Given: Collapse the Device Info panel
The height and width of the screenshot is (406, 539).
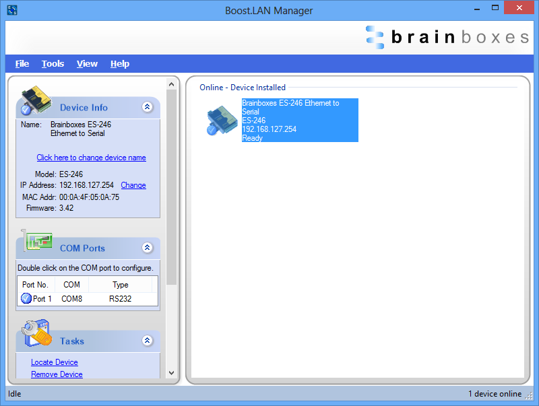Looking at the screenshot, I should coord(147,106).
